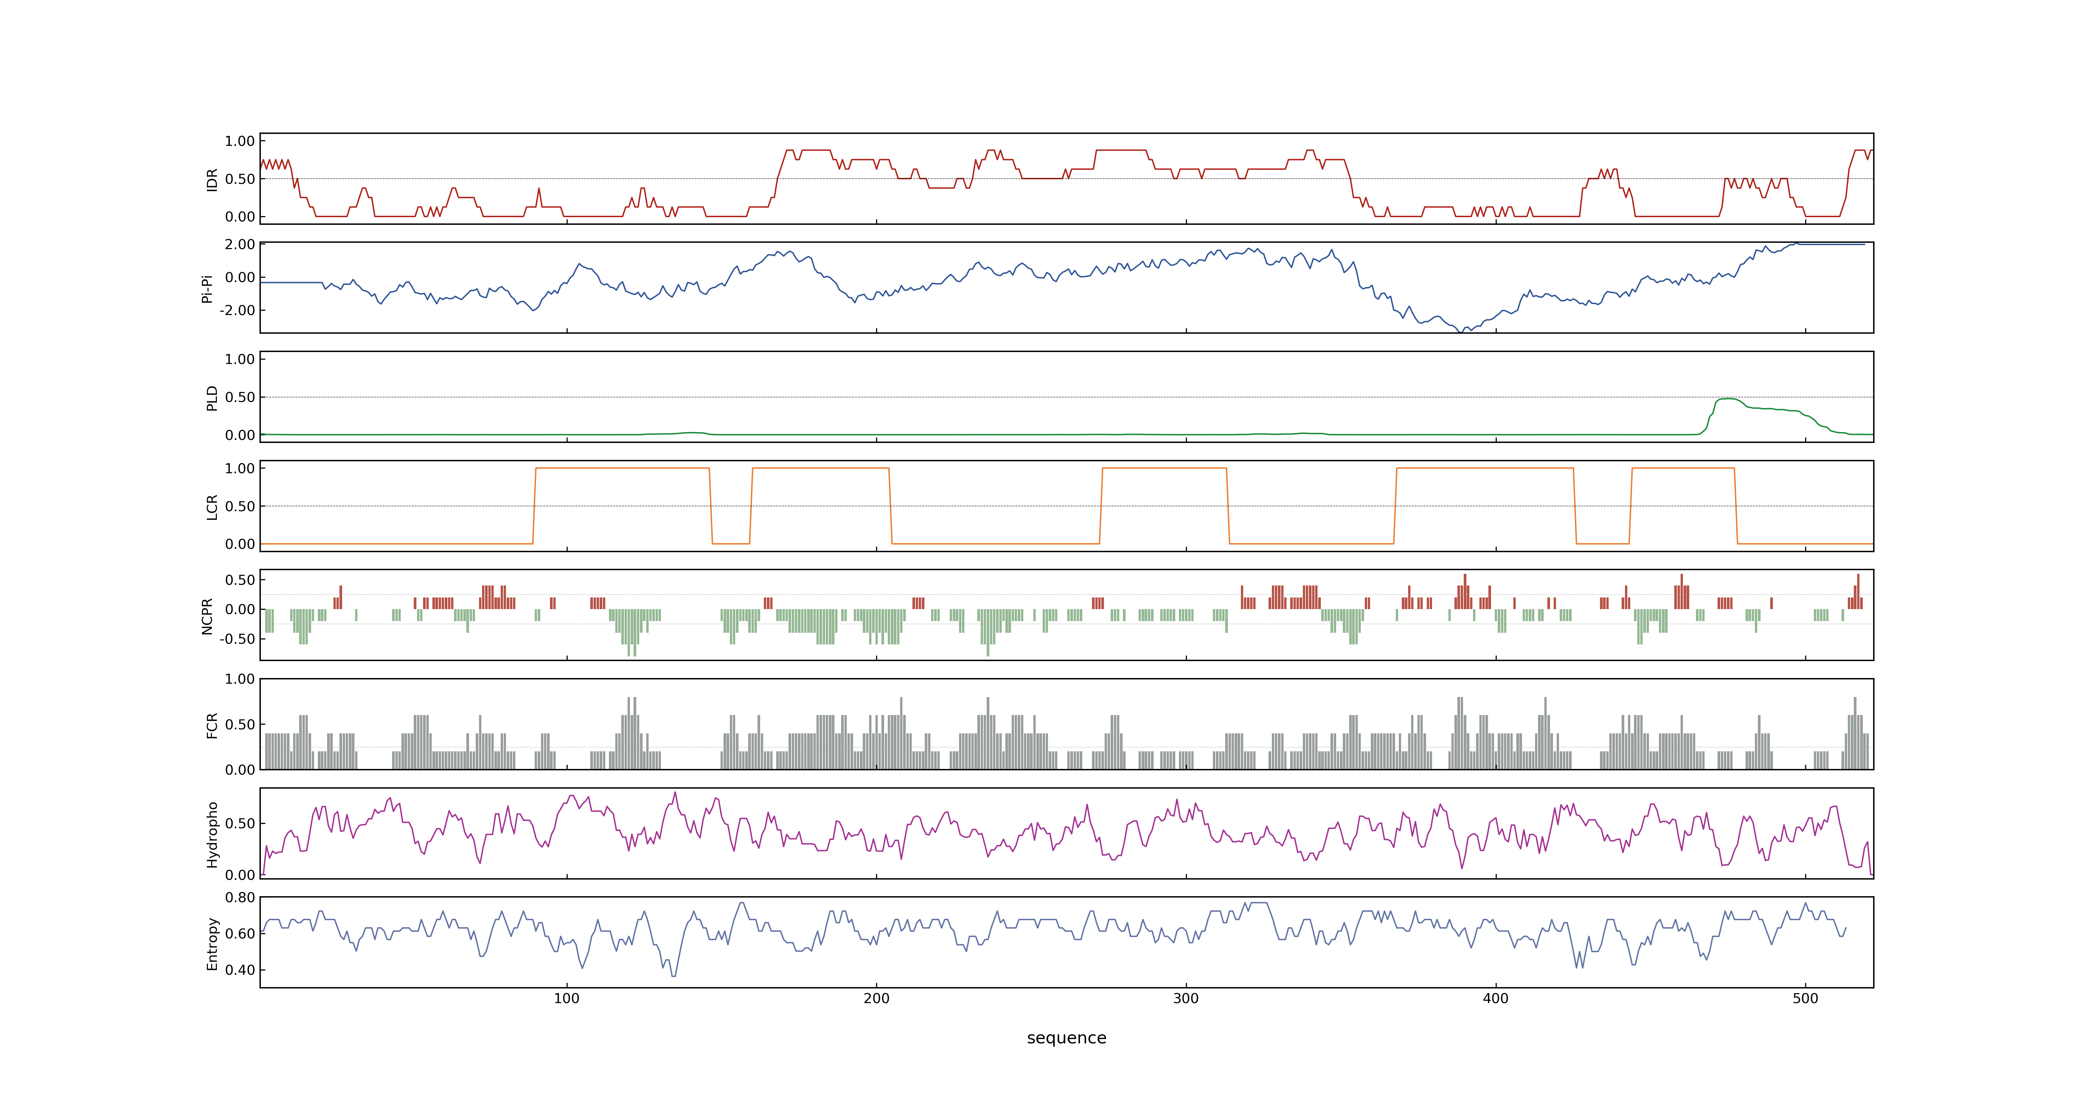Click the -2.00 tick of the Pi-Pi panel

tap(237, 310)
